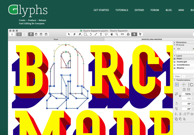Select the first highlighted 'n' master

[x=31, y=34]
